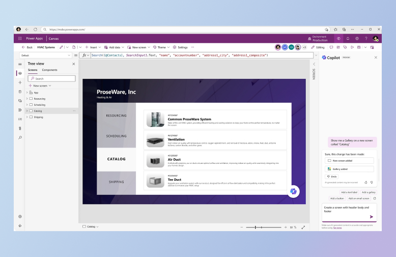Click the Editing mode button

[318, 47]
